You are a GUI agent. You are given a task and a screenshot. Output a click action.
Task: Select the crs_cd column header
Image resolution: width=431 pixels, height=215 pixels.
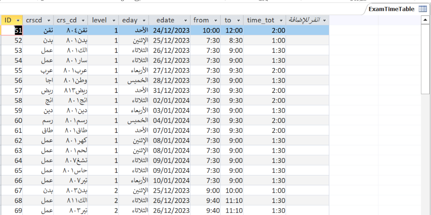71,20
